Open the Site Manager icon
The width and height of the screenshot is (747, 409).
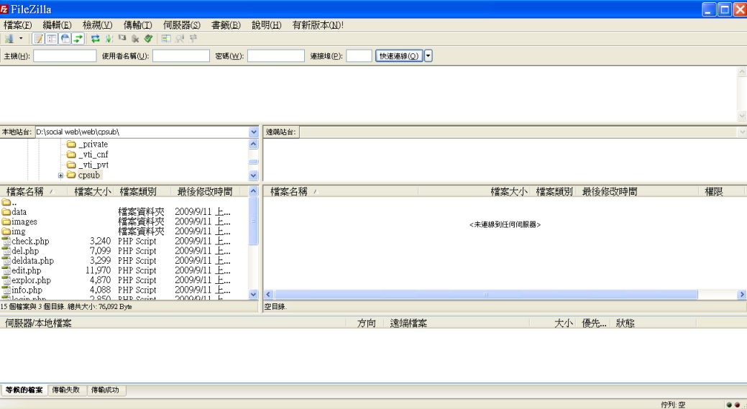coord(9,39)
